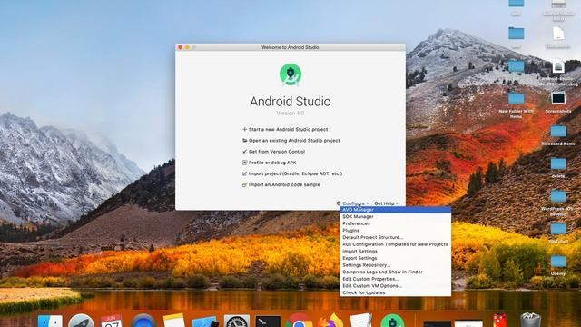Image resolution: width=581 pixels, height=327 pixels.
Task: Launch Google Chrome from the Dock
Action: point(299,321)
